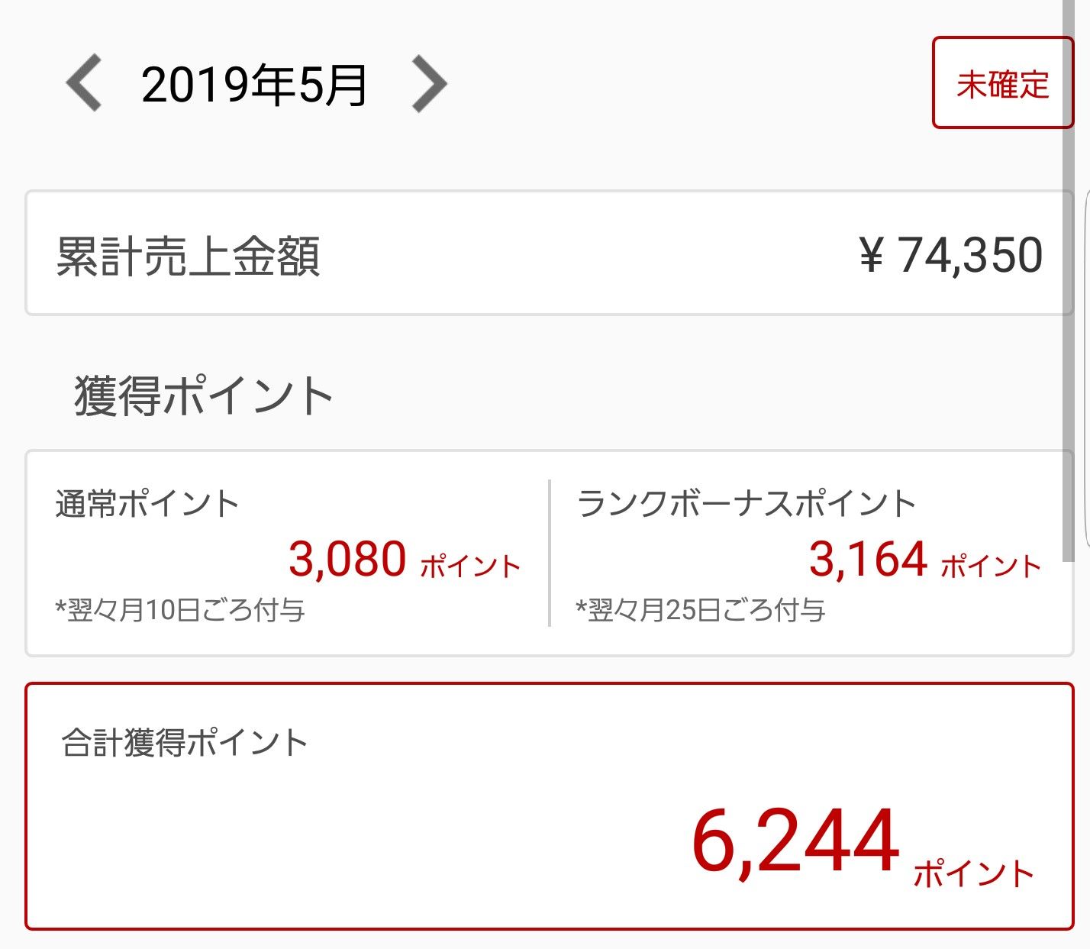Tap the 6,244 total points value
This screenshot has height=949, width=1090.
(795, 842)
